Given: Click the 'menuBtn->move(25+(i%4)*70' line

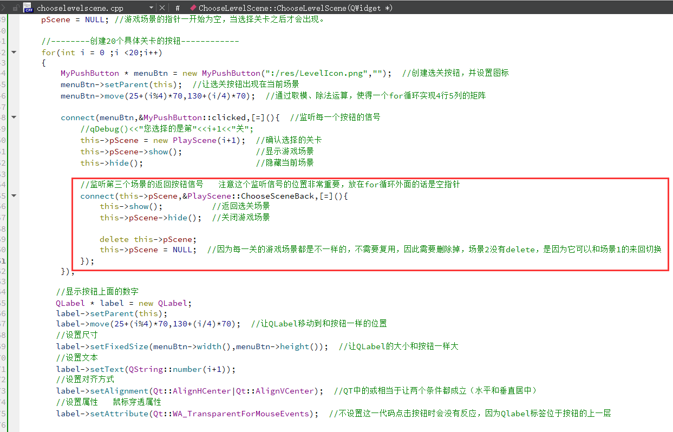Looking at the screenshot, I should click(x=273, y=96).
